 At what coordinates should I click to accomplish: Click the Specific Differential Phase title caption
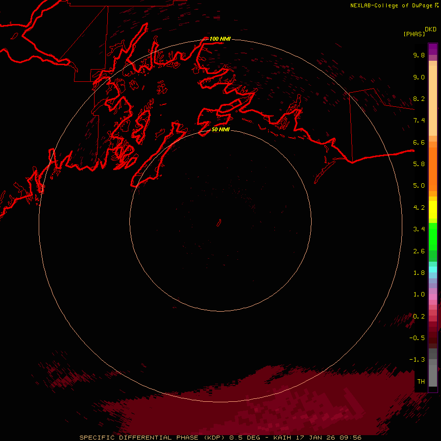pos(220,438)
